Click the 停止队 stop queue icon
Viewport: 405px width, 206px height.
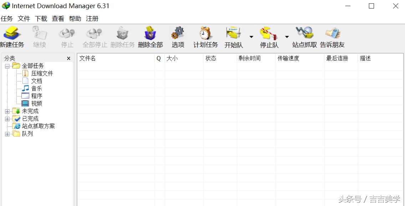269,33
